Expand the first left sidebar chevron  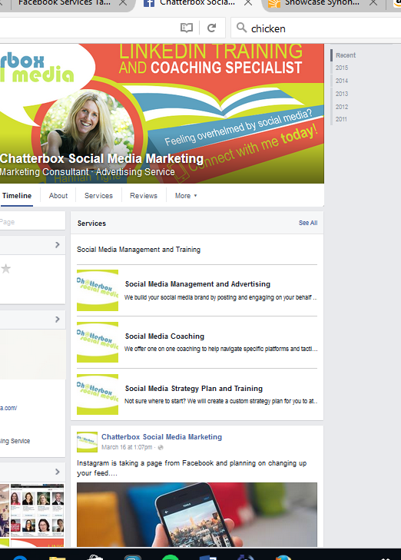[x=58, y=244]
